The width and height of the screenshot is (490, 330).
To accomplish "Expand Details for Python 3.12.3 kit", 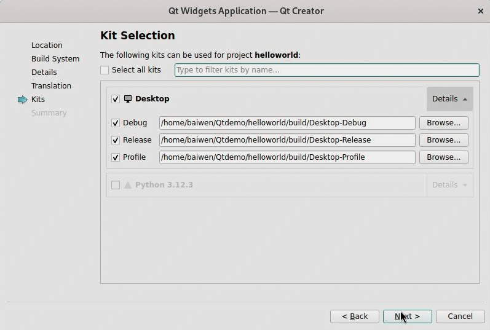I will [449, 185].
